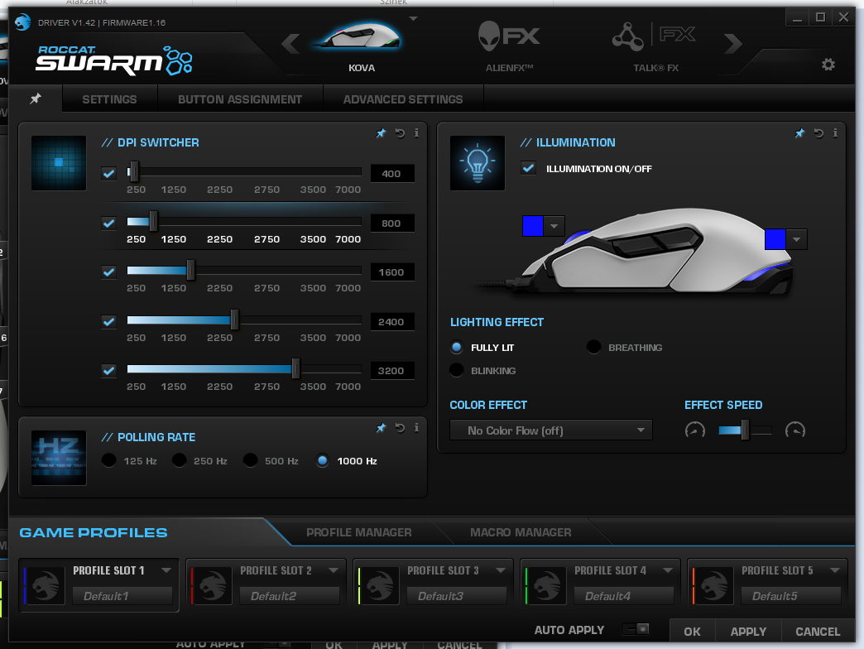Pin the DPI Switcher panel
Image resolution: width=864 pixels, height=649 pixels.
click(x=381, y=133)
